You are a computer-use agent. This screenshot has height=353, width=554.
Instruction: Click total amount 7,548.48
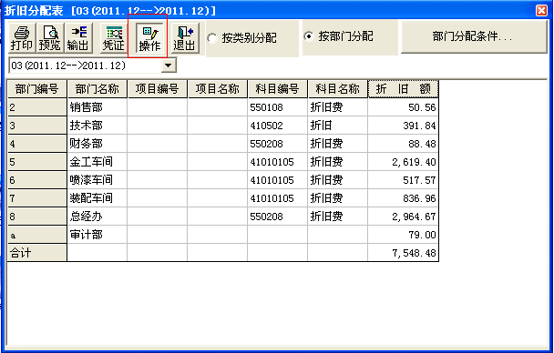(403, 253)
